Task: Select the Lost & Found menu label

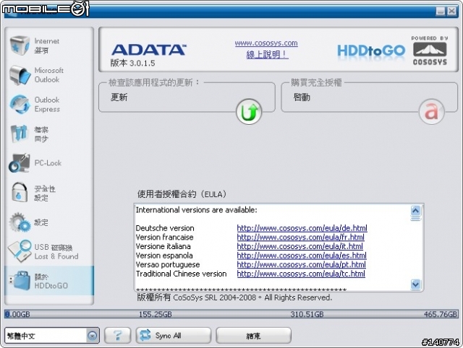Action: [56, 256]
